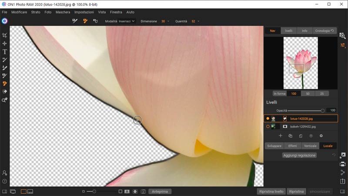Viewport: 348px width, 196px height.
Task: Switch to the livelli histogram tab
Action: (x=288, y=30)
